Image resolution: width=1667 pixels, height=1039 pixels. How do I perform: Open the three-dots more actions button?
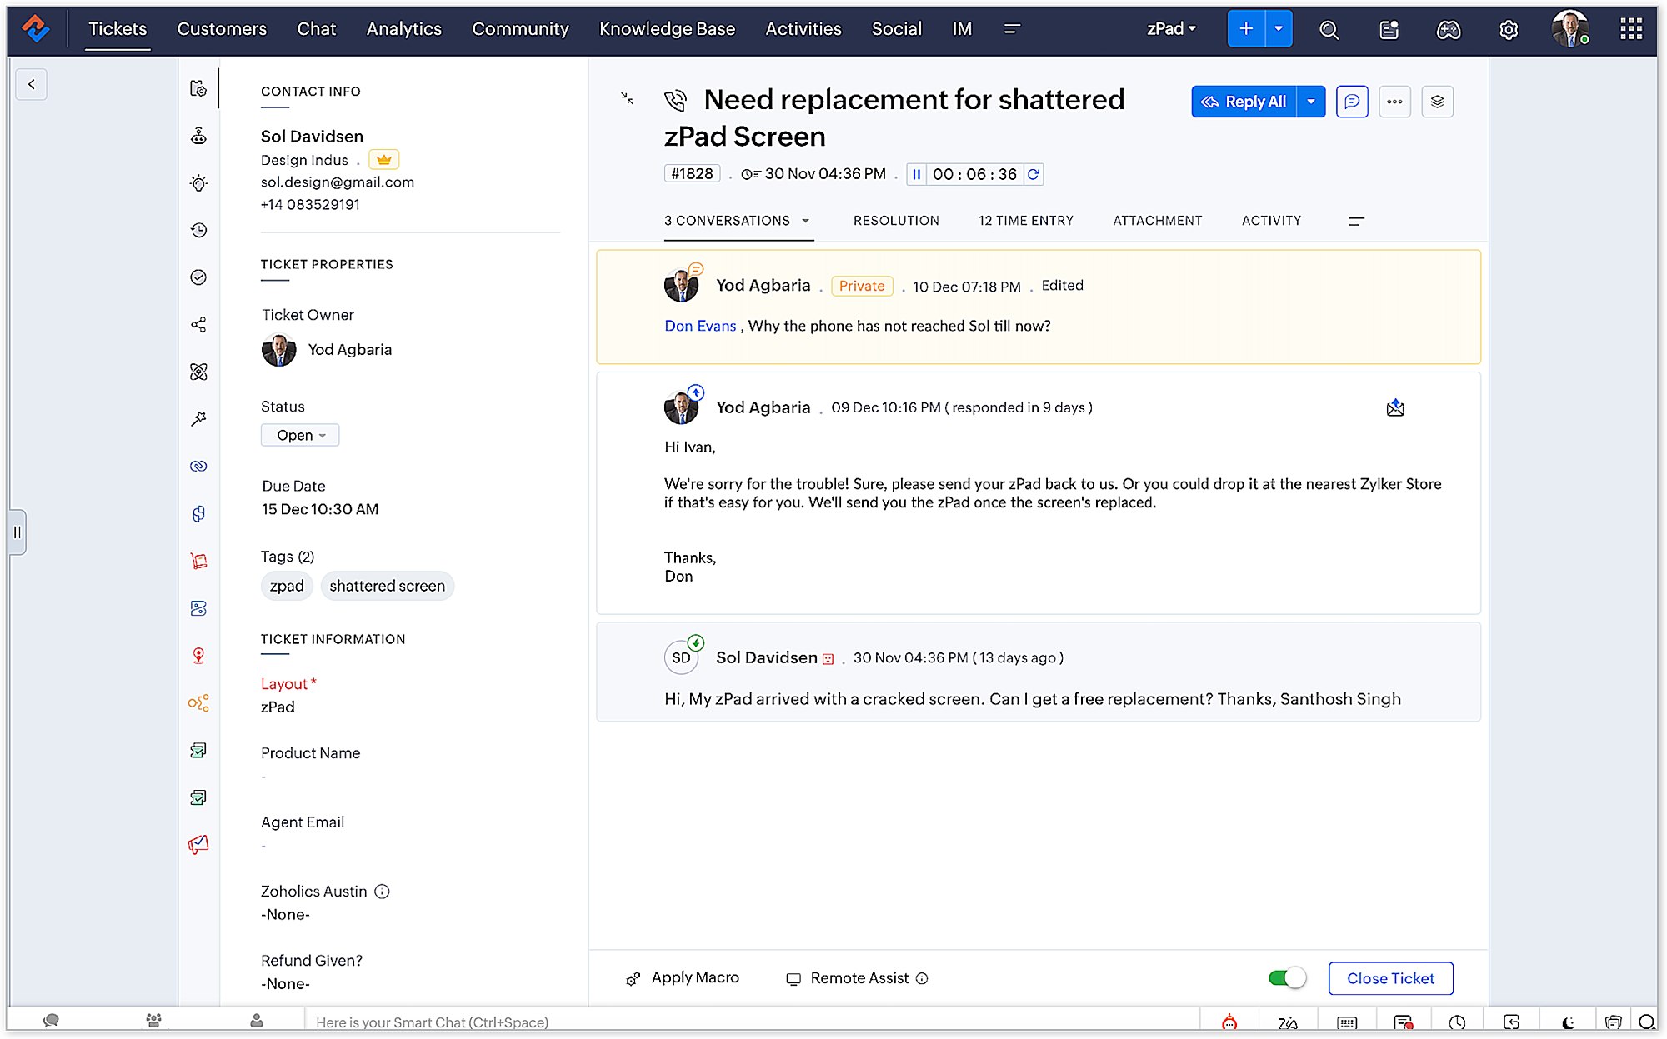(1394, 102)
